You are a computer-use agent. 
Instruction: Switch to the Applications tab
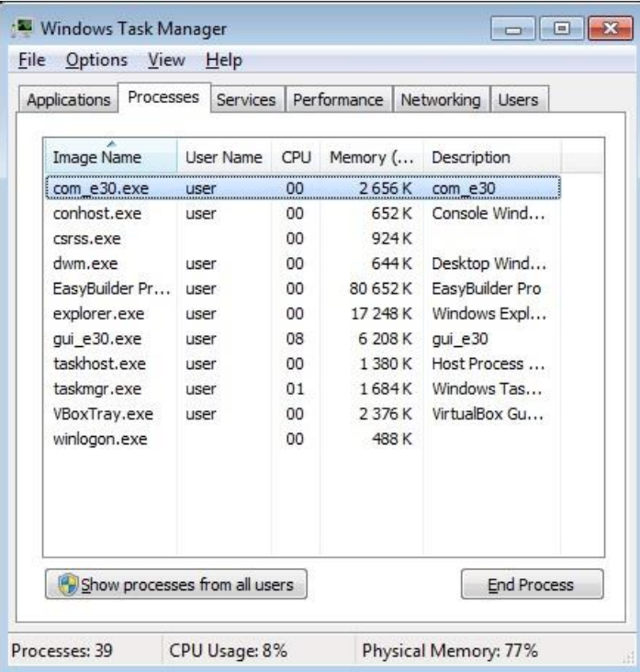tap(68, 100)
